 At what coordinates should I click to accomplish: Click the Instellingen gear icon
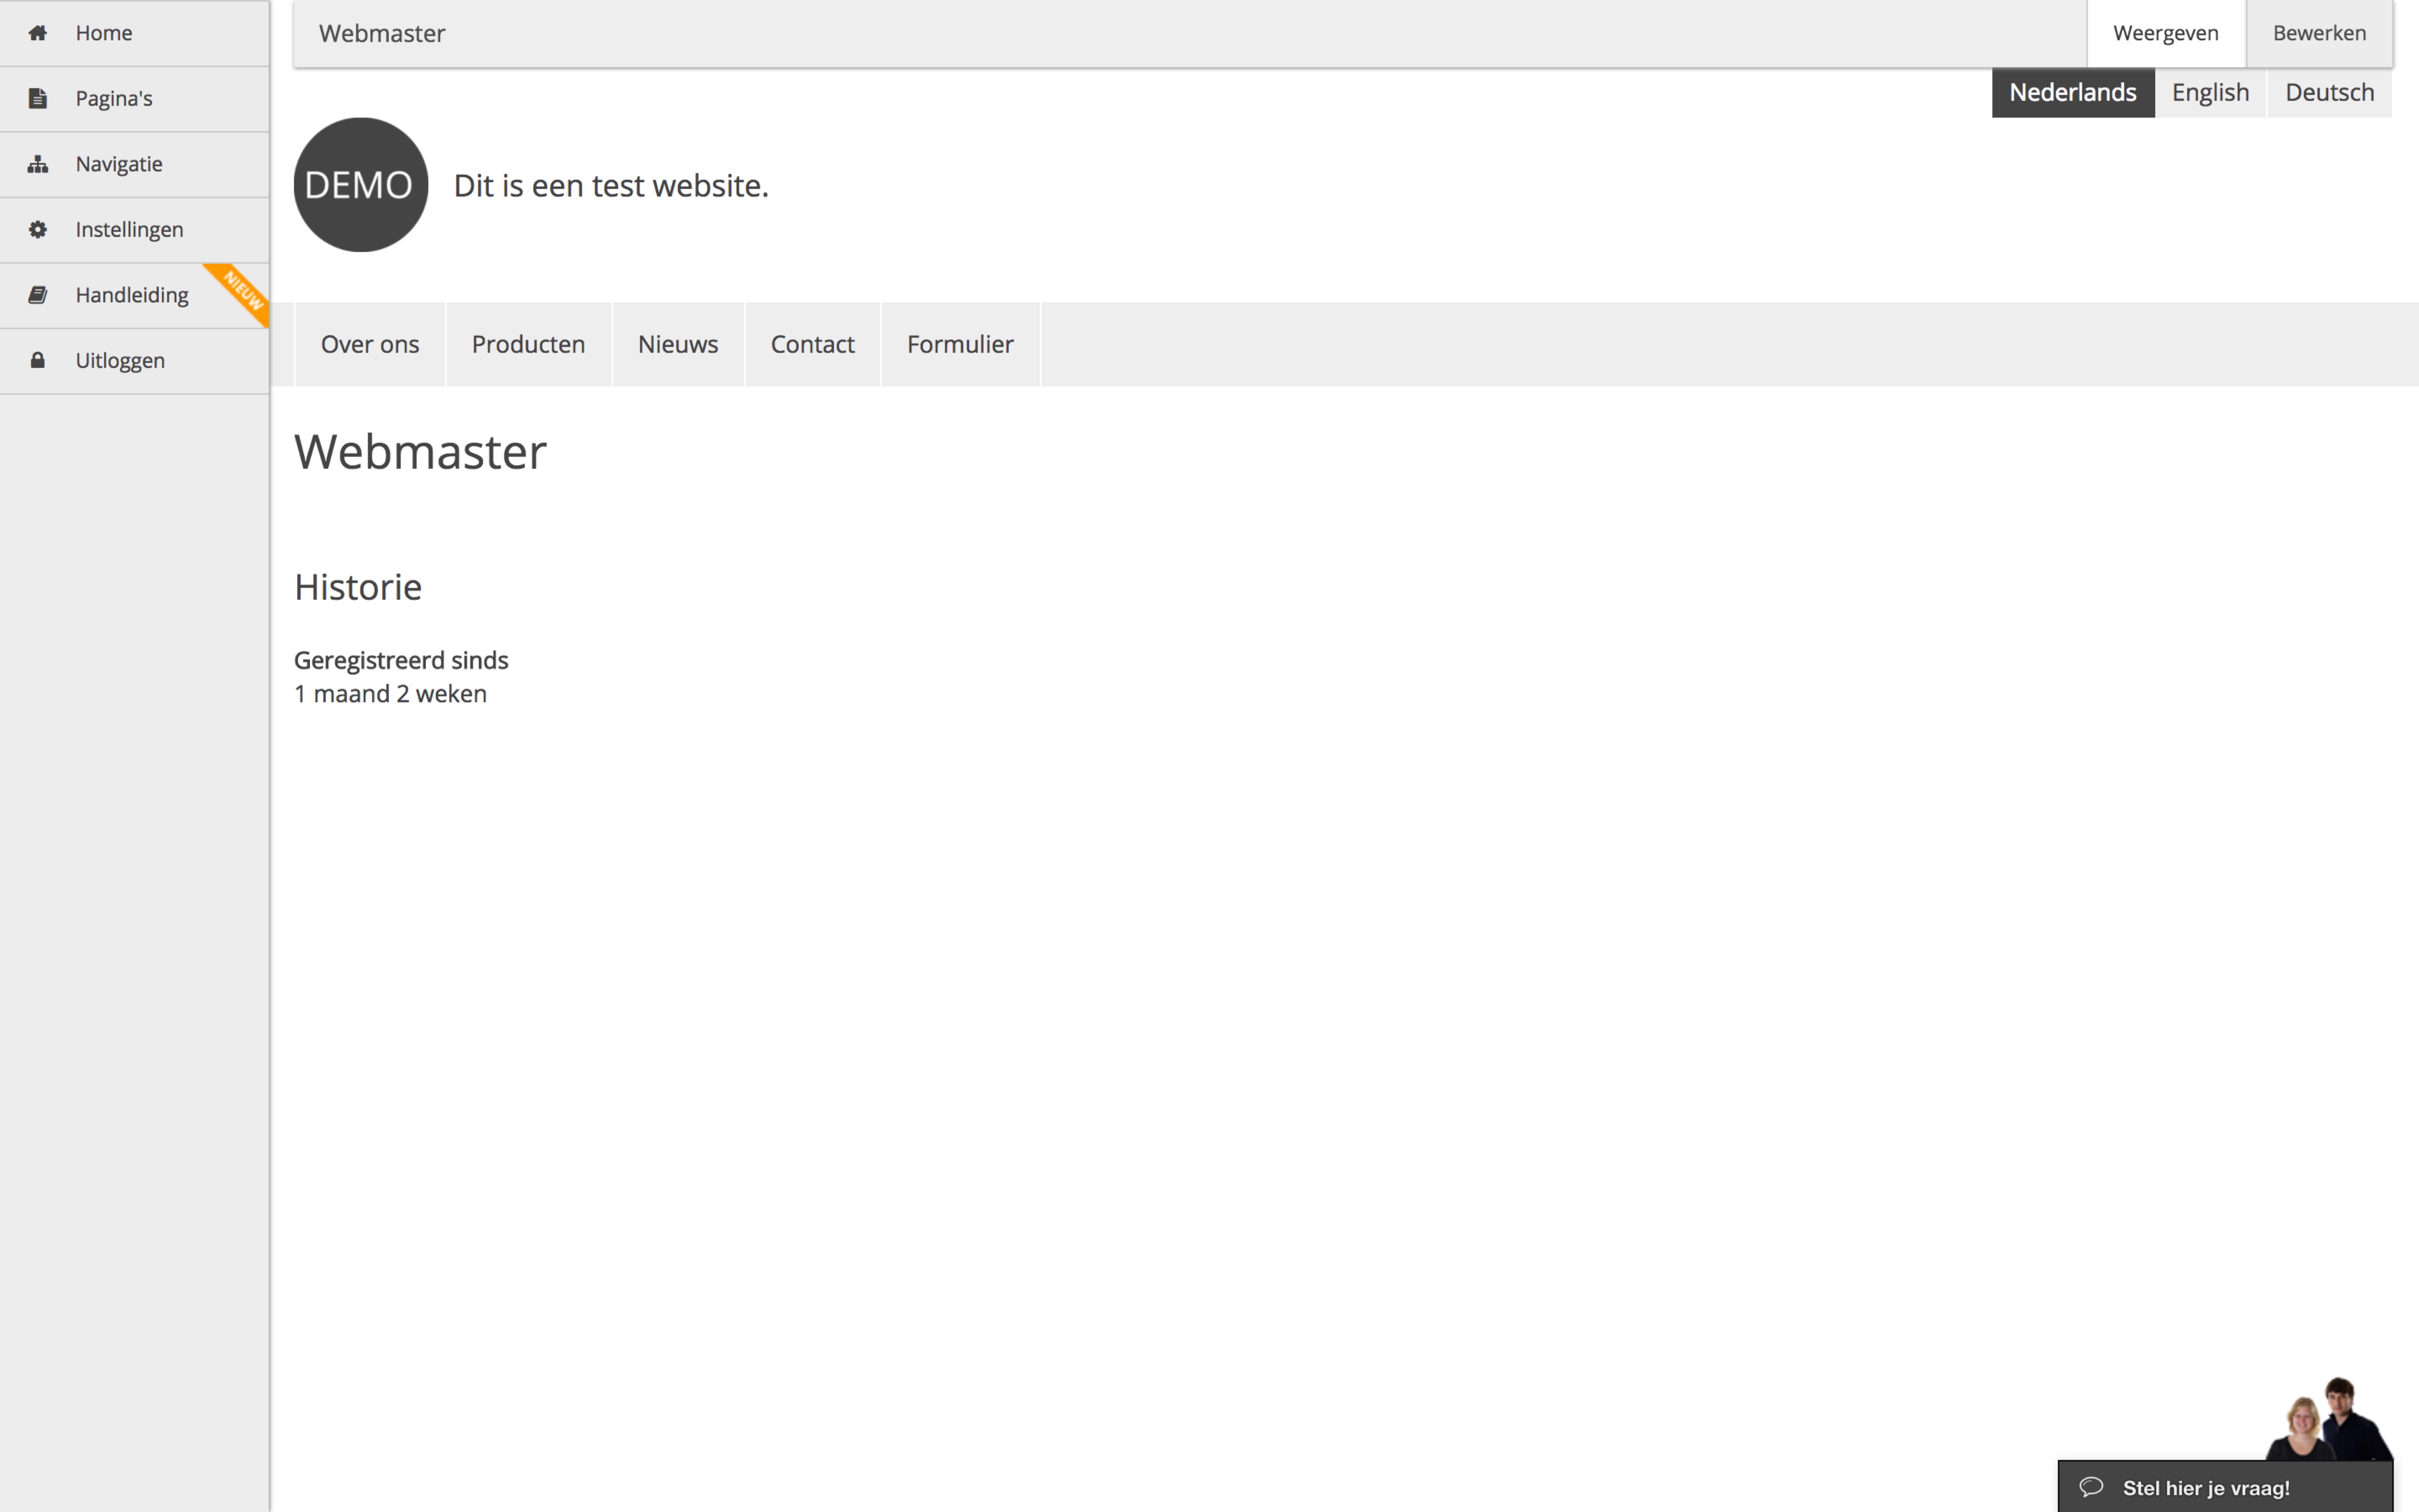pyautogui.click(x=38, y=229)
